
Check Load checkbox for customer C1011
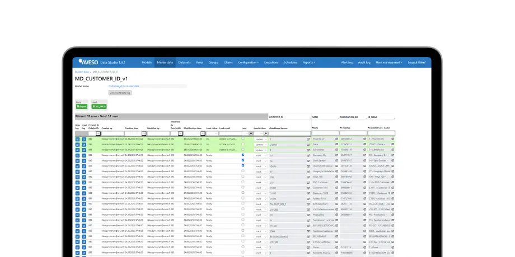243,187
